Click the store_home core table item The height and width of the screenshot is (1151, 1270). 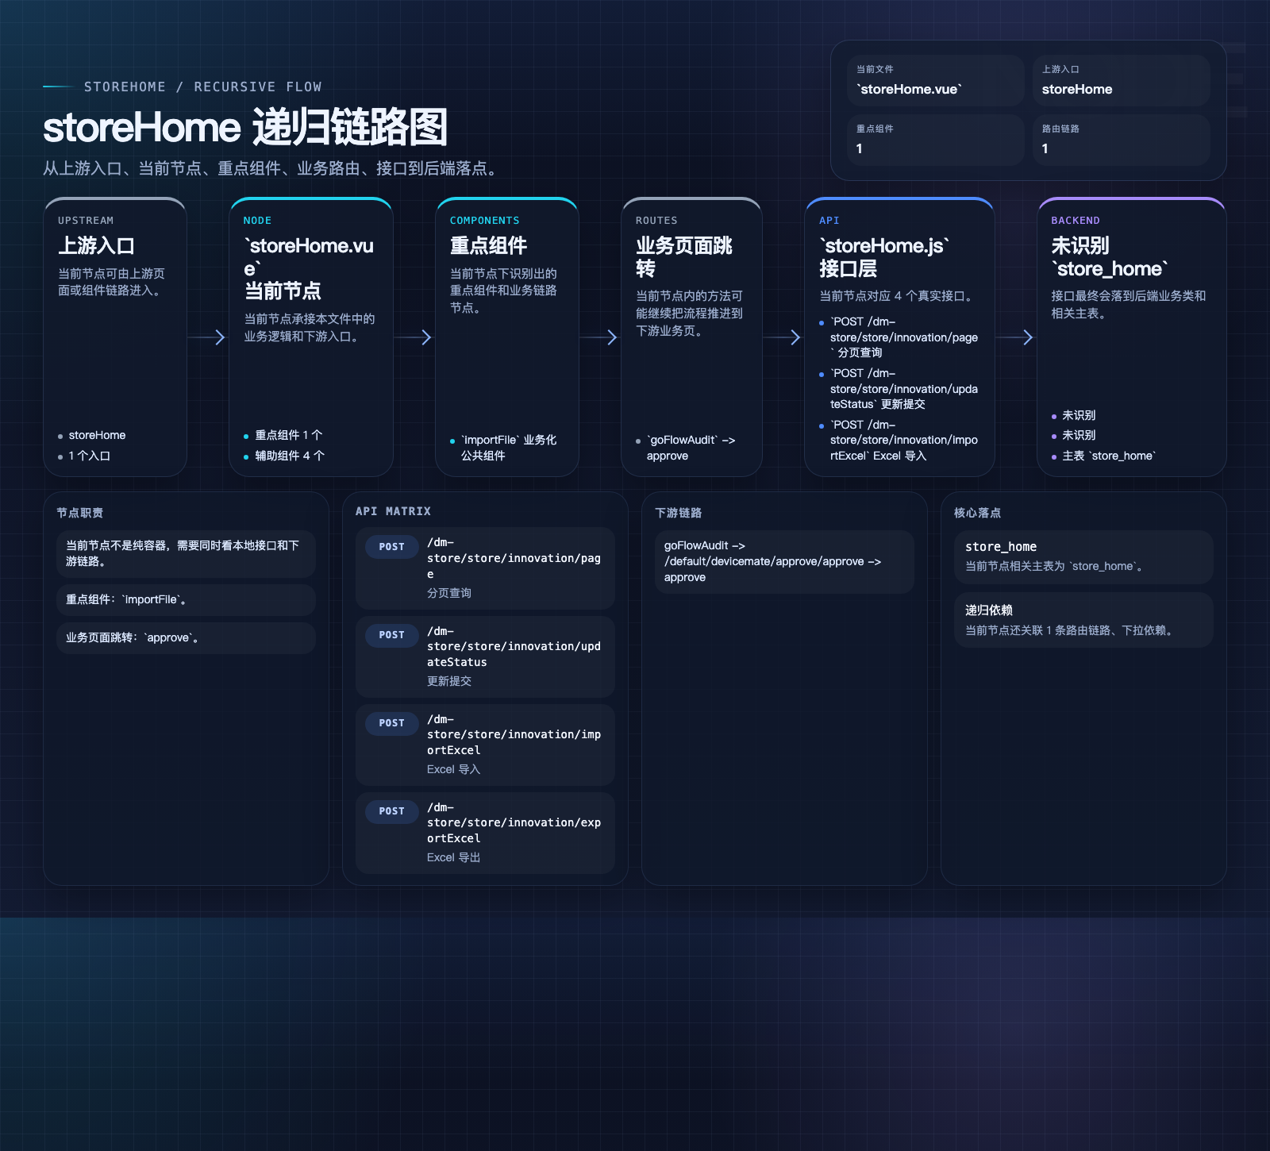coord(1083,556)
